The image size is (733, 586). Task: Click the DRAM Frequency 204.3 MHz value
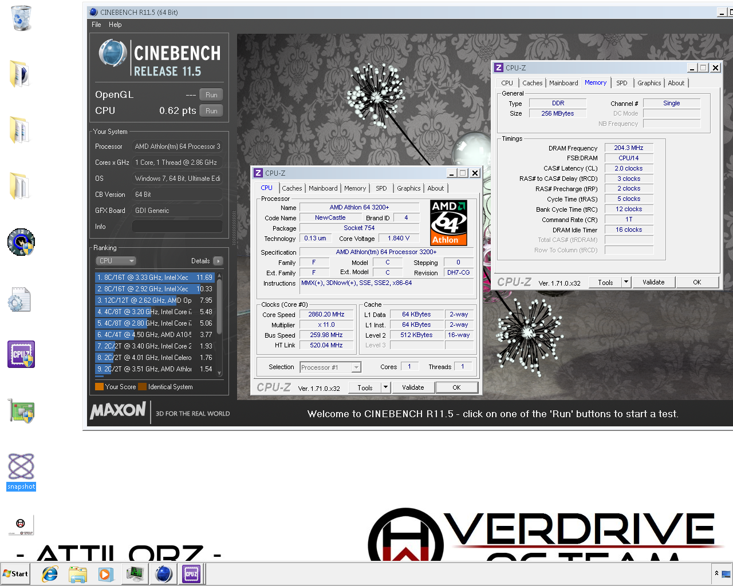[629, 148]
